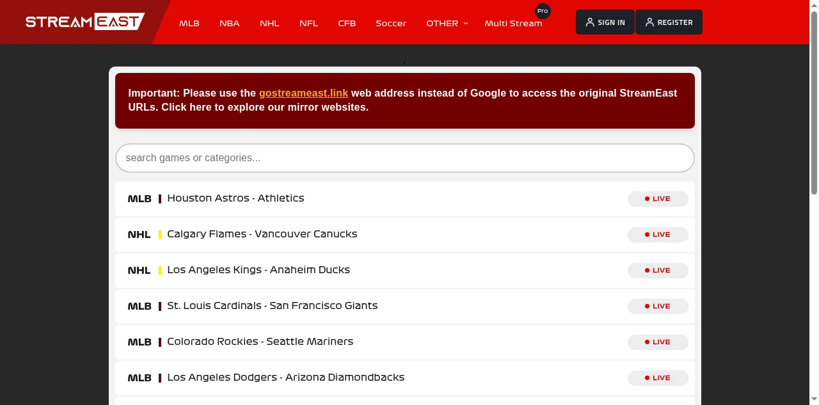Open St. Louis Cardinals - San Francisco Giants
819x405 pixels.
[405, 306]
